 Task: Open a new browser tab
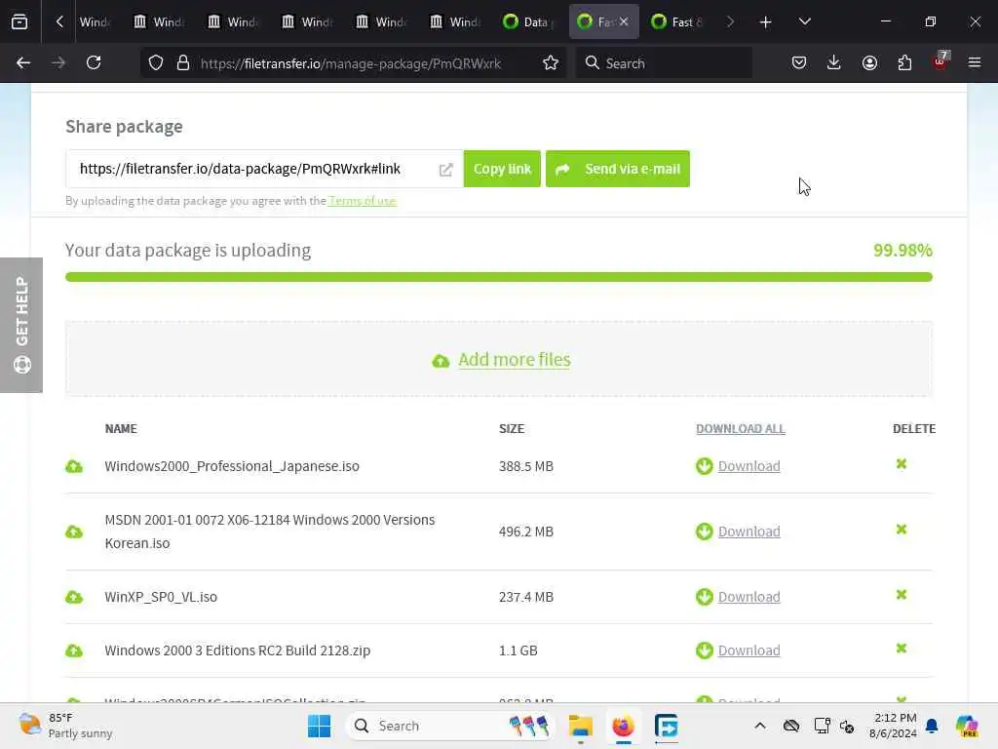[x=766, y=22]
